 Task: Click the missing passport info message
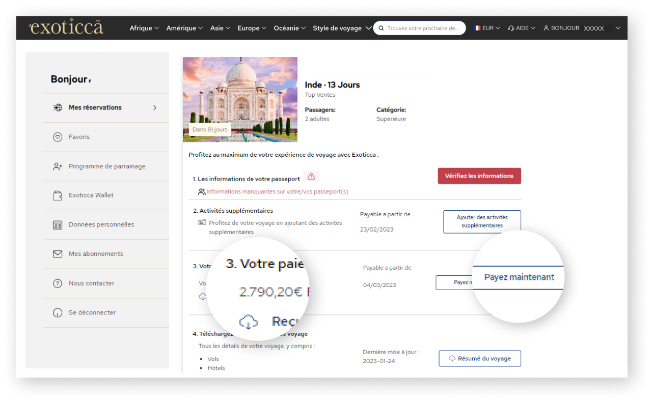click(277, 192)
